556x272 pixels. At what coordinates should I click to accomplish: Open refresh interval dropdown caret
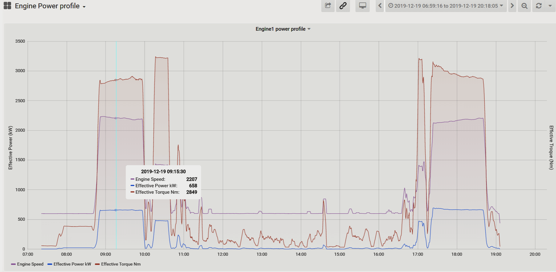pos(550,6)
